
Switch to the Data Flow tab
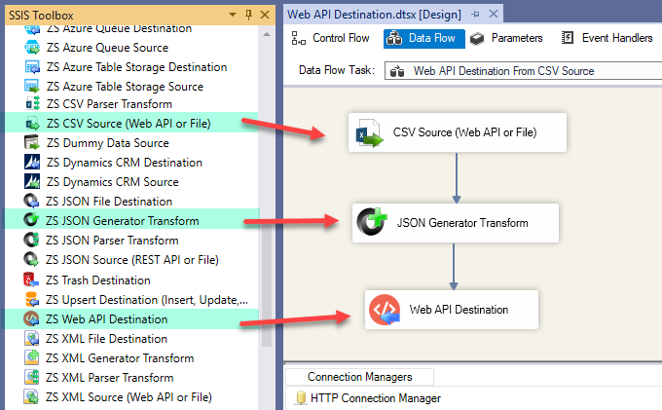point(423,38)
